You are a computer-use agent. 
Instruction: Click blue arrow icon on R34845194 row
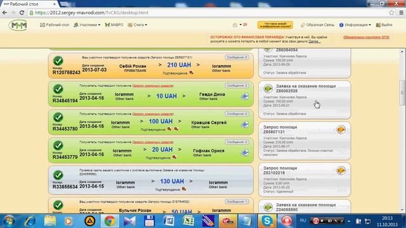(244, 97)
